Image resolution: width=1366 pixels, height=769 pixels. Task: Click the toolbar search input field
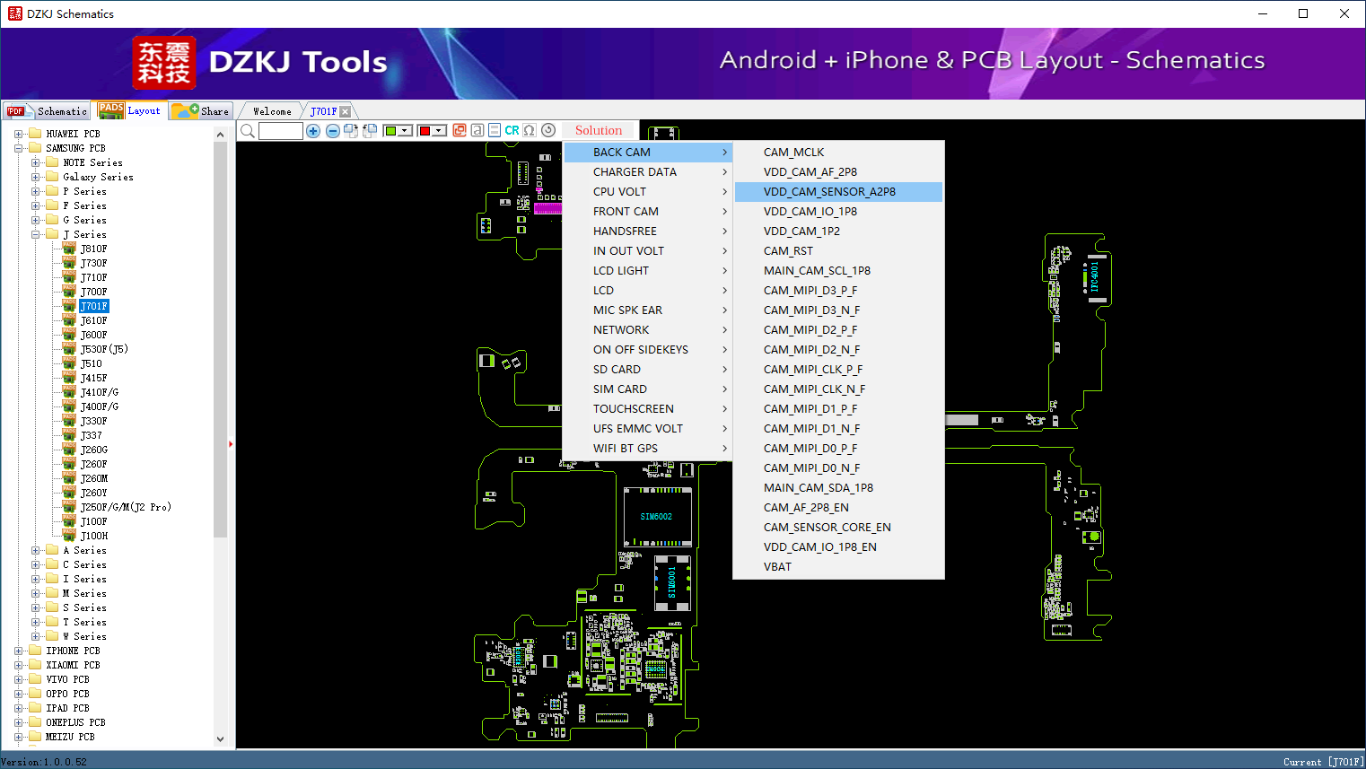[281, 131]
